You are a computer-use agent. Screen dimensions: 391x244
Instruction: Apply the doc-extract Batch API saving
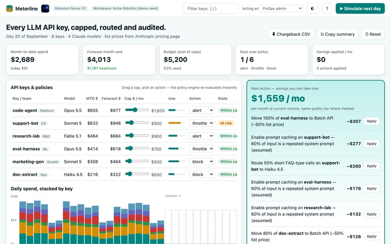point(372,236)
